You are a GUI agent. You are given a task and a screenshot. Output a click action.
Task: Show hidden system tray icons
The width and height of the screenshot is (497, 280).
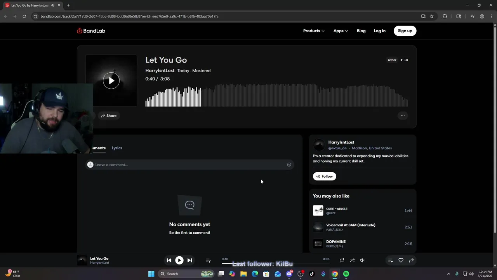pos(448,274)
